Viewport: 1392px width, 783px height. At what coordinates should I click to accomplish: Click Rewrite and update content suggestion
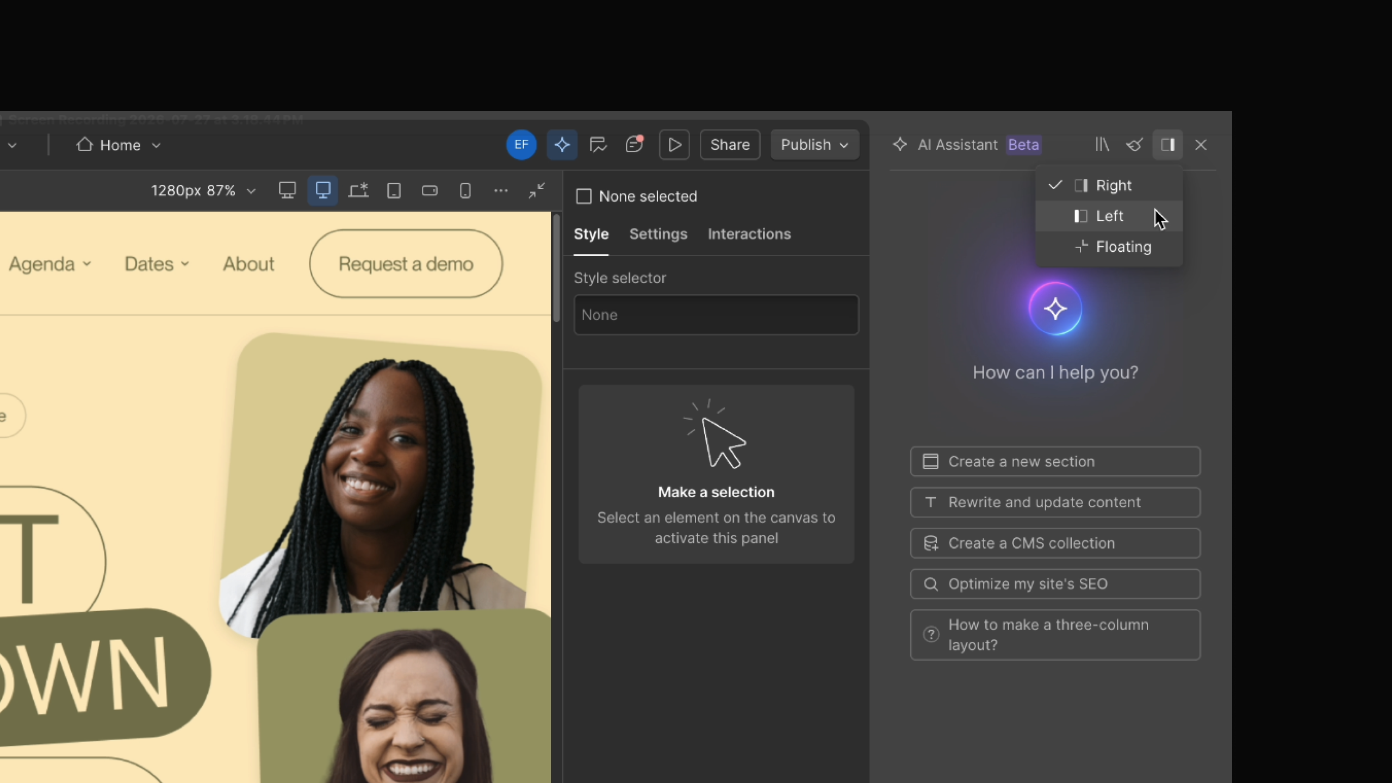1055,502
